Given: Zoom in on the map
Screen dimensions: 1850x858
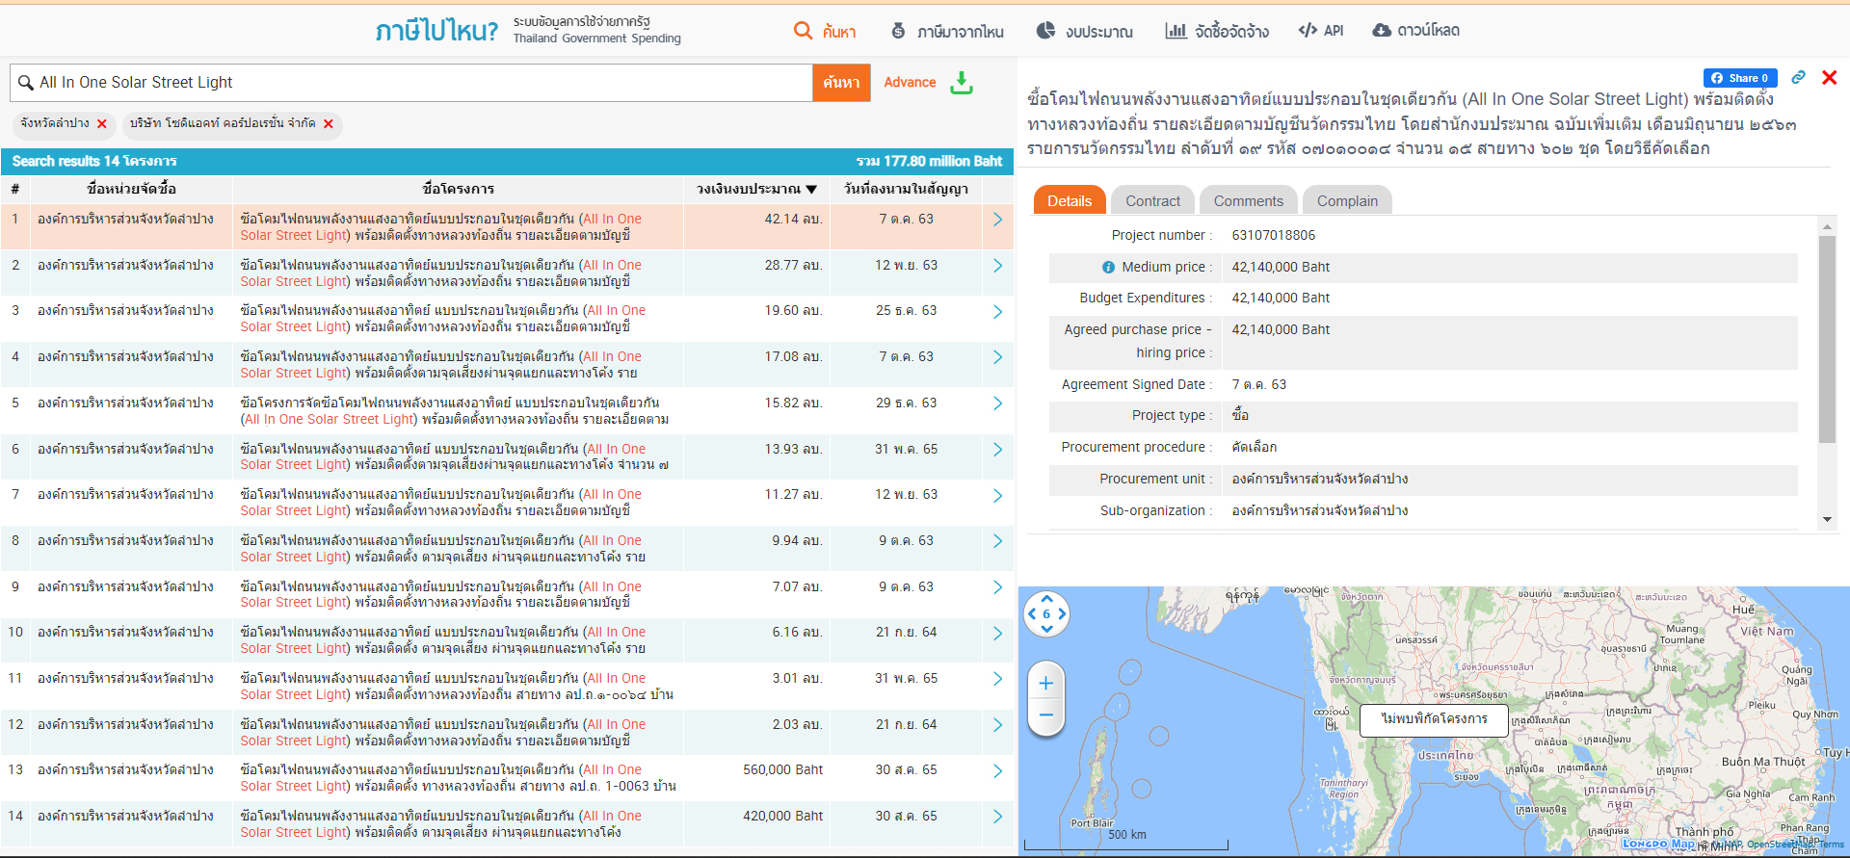Looking at the screenshot, I should pyautogui.click(x=1046, y=684).
